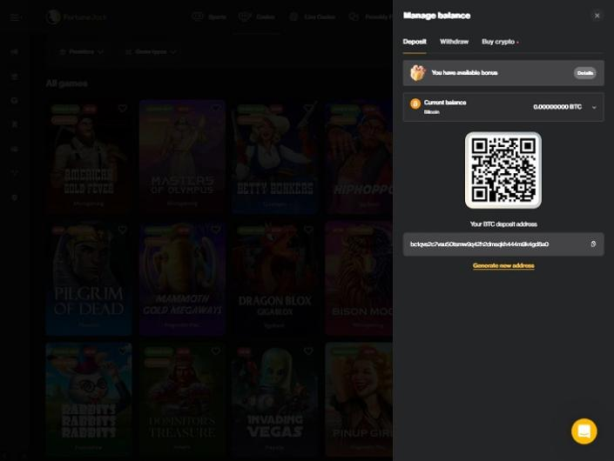The image size is (614, 461).
Task: Click the All games heading
Action: coord(66,84)
